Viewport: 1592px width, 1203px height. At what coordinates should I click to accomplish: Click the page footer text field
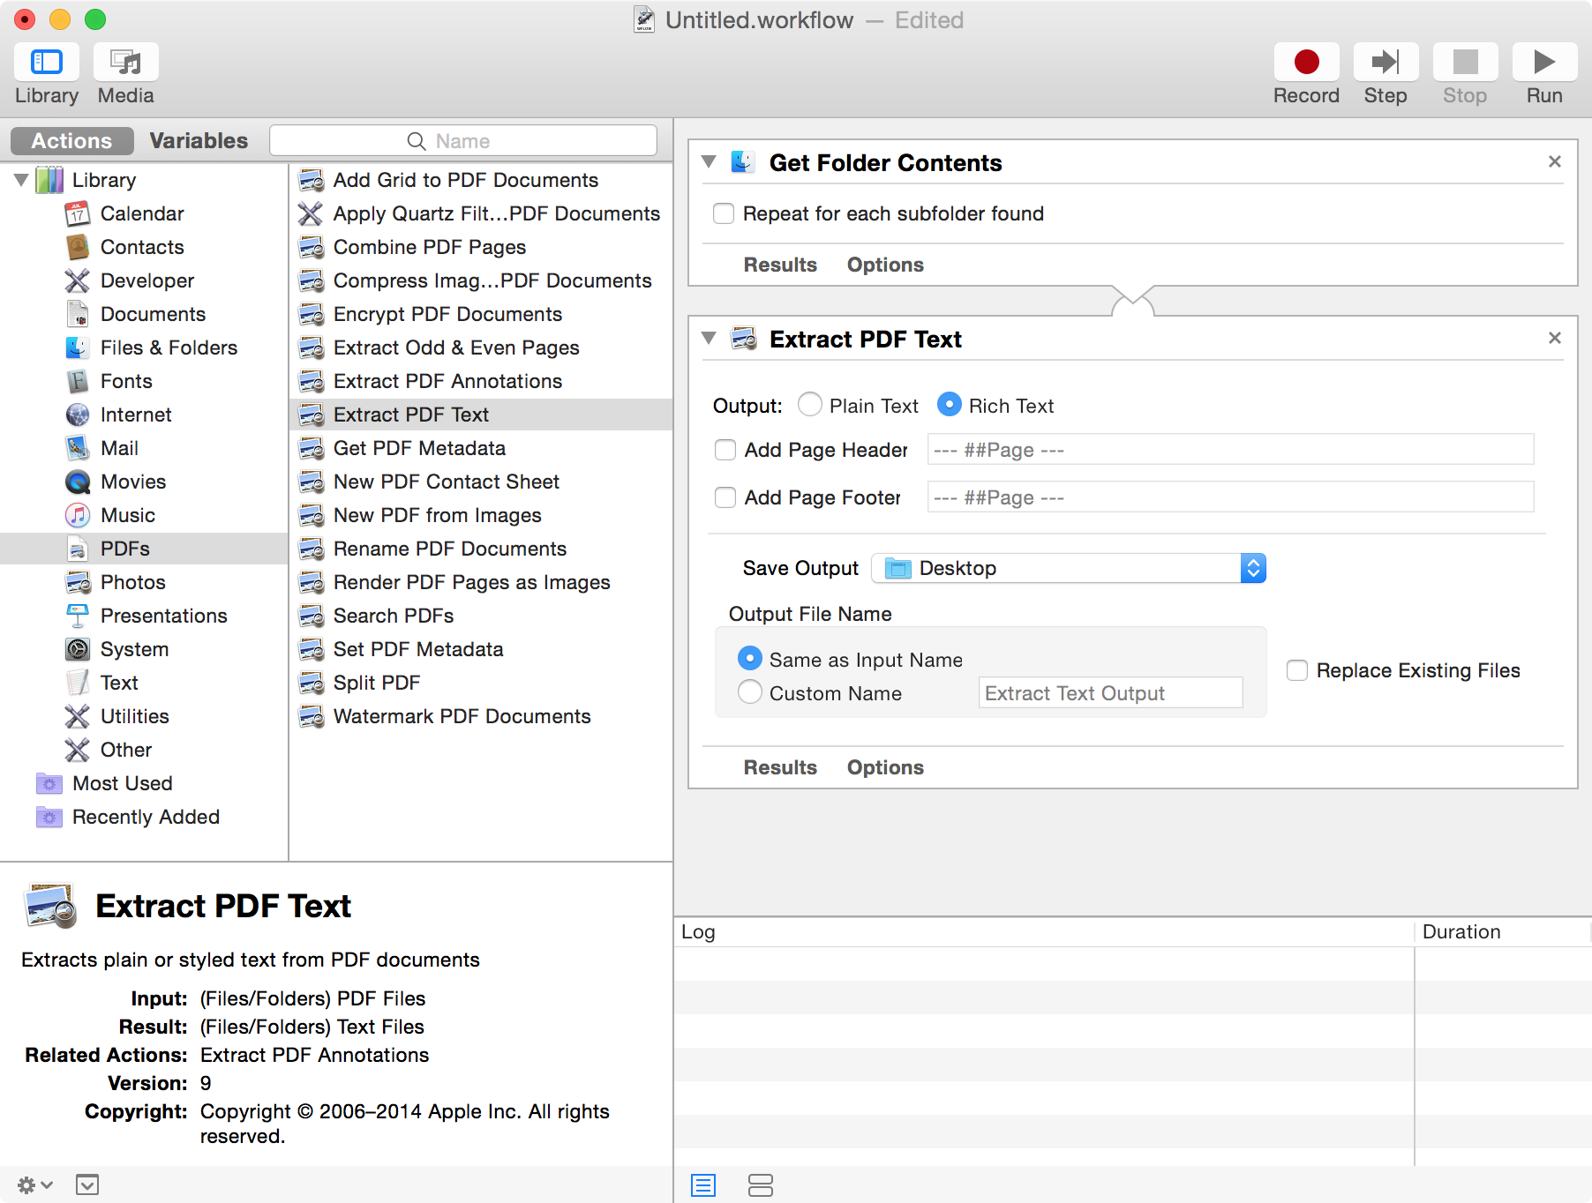(x=1230, y=497)
